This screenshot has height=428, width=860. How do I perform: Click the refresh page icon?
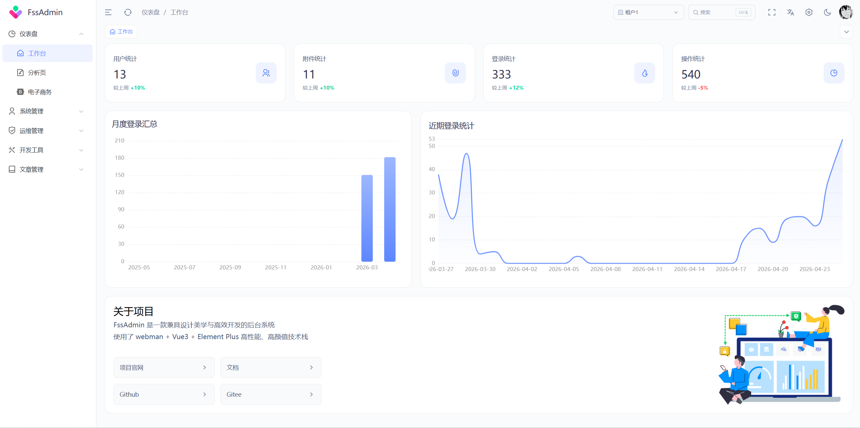[x=128, y=12]
